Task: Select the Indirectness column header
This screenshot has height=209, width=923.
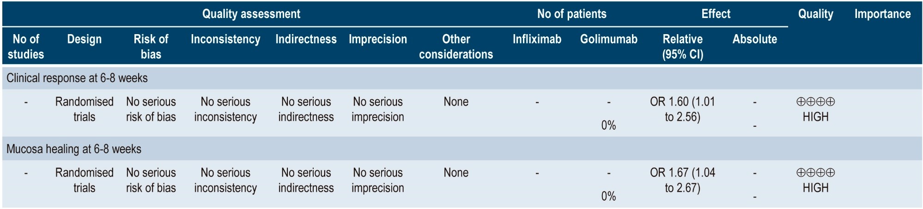Action: pos(306,39)
